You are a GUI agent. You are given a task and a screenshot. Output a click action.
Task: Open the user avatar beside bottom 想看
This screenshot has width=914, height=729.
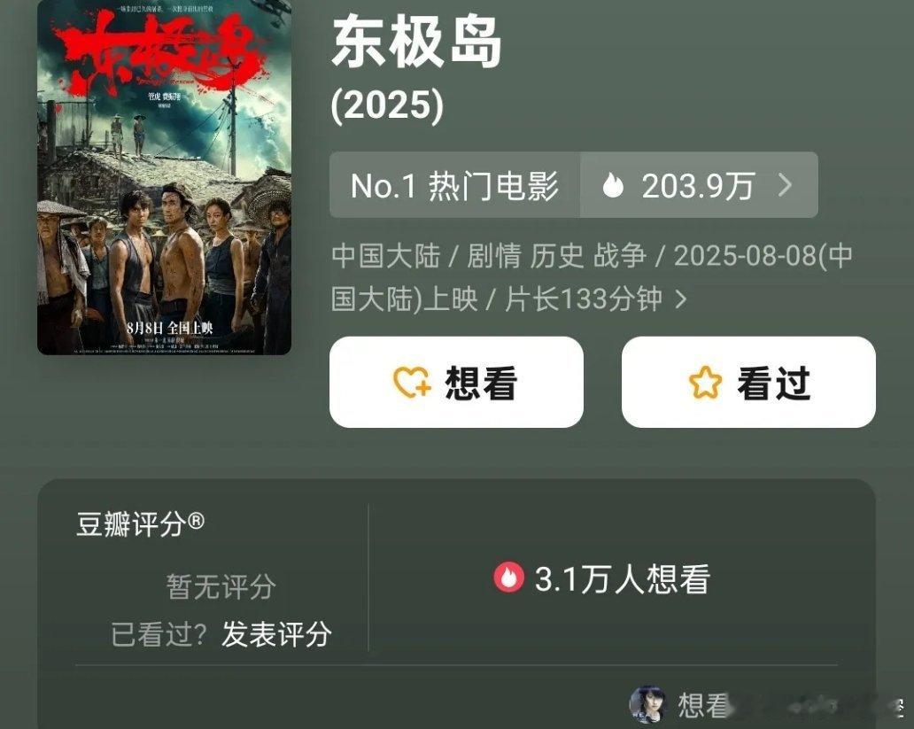coord(648,704)
